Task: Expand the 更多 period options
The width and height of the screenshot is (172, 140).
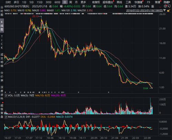Action: [83, 2]
